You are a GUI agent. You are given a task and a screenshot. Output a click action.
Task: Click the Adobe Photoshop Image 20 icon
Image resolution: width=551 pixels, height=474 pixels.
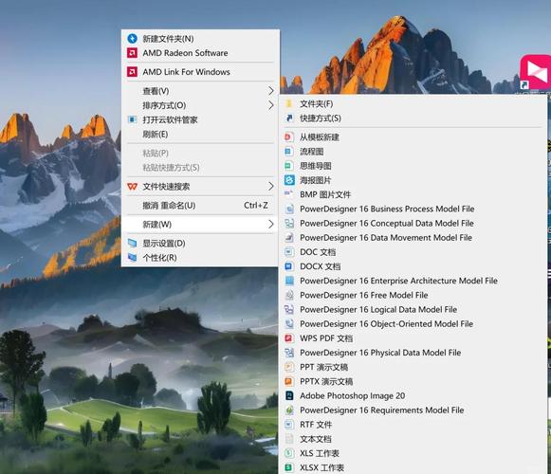289,395
